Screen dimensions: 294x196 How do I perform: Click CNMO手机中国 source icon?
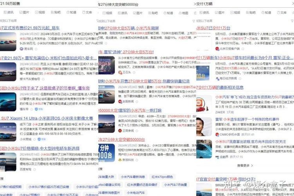click(x=217, y=134)
